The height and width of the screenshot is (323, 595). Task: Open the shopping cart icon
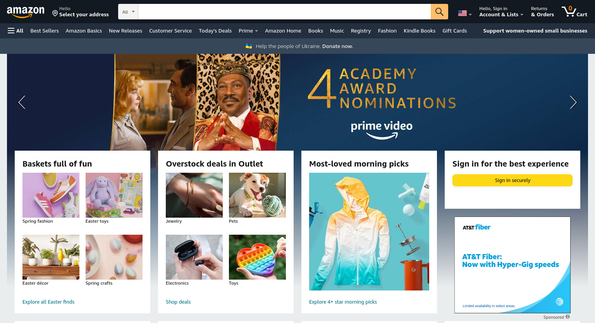pos(574,12)
